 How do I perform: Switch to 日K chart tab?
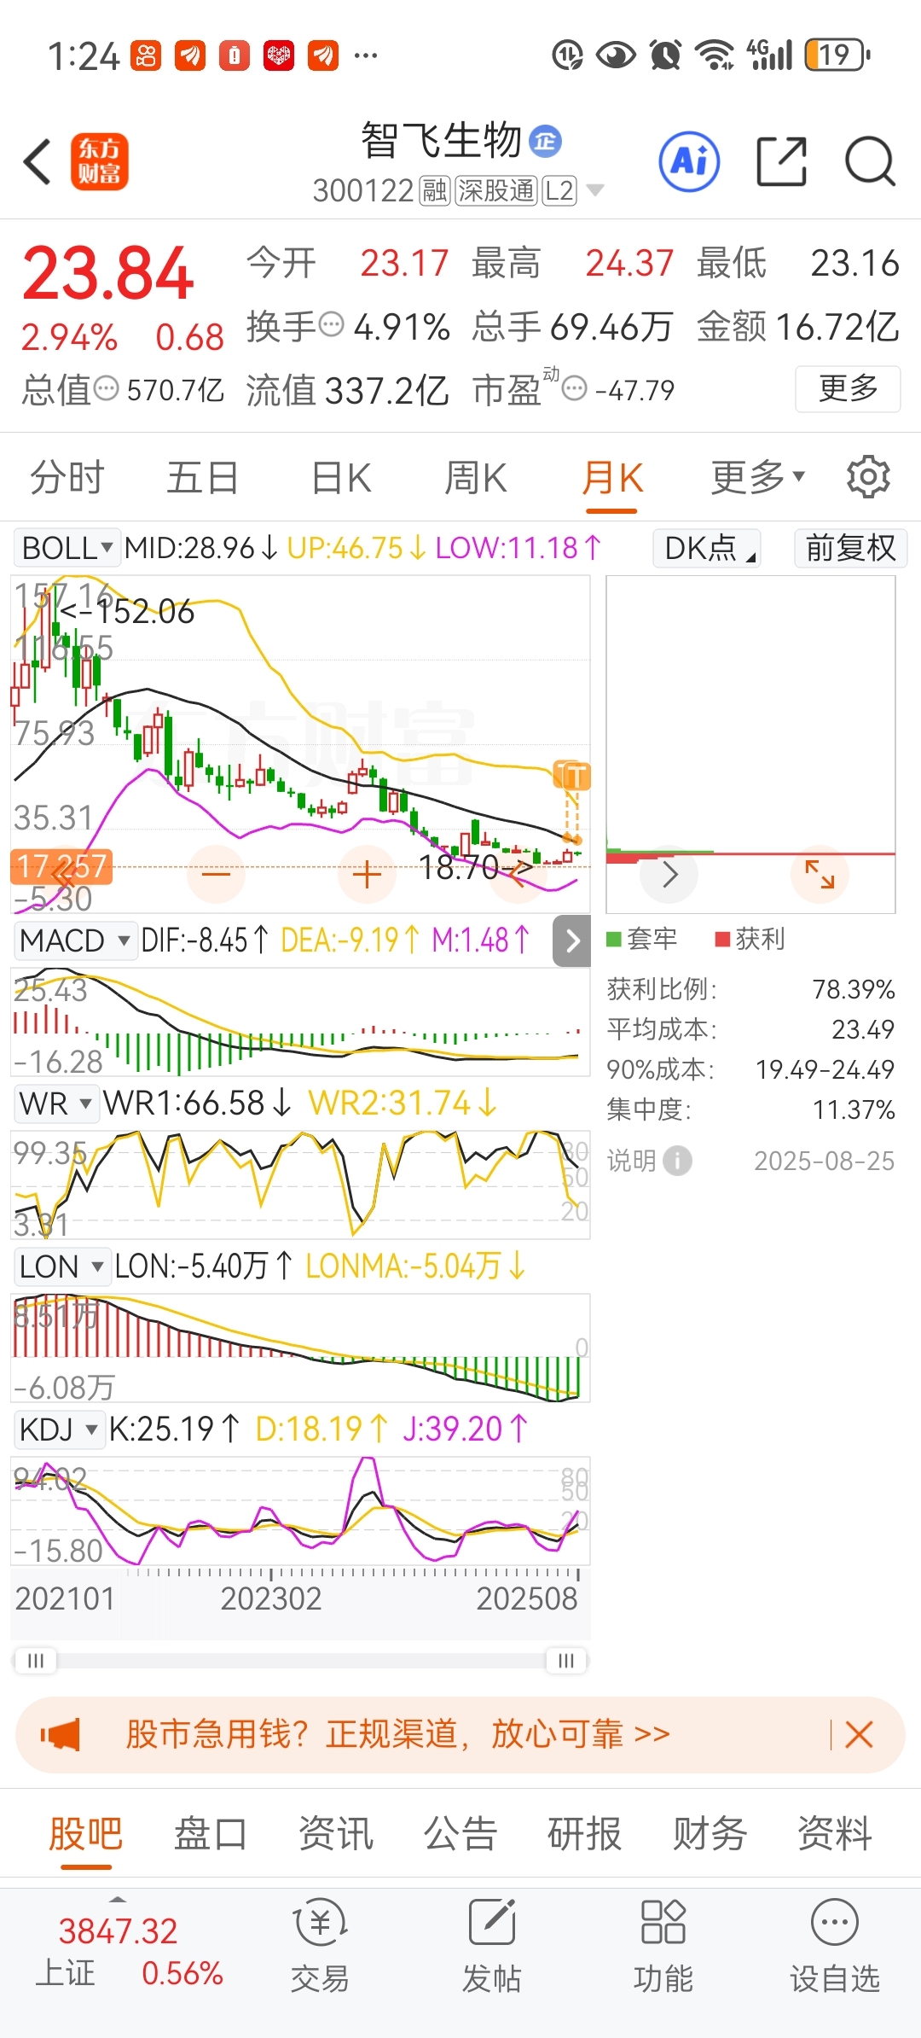(341, 477)
